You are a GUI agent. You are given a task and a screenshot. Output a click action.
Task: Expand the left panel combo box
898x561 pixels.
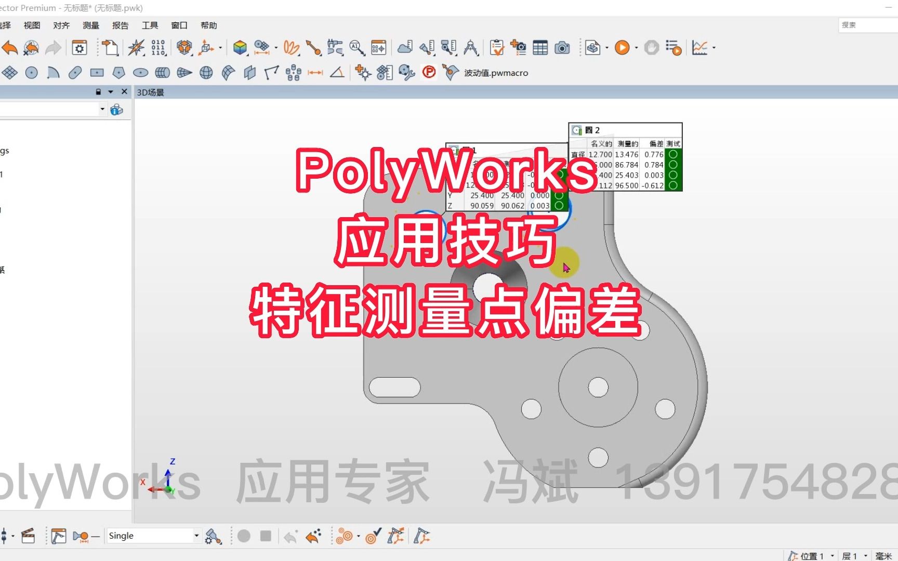pos(102,109)
